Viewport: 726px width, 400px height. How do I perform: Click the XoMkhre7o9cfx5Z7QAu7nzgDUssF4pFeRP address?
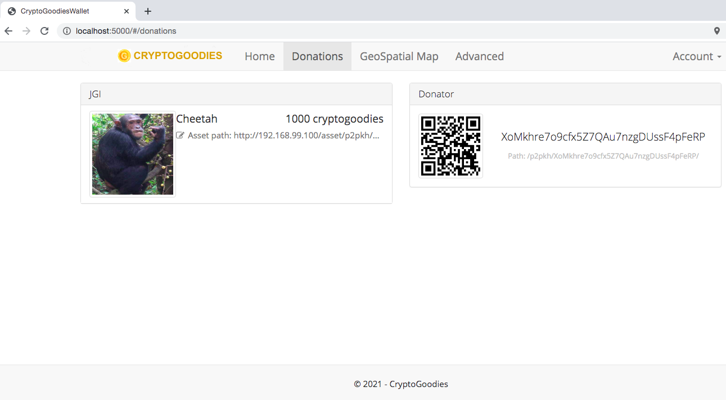coord(603,137)
